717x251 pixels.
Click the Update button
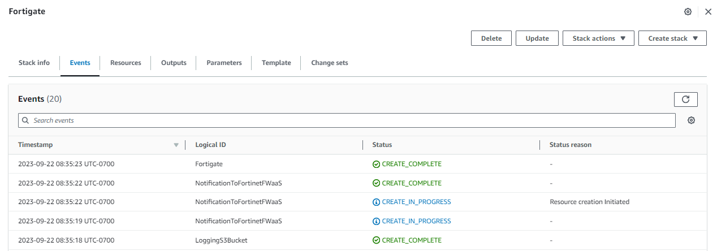point(537,38)
